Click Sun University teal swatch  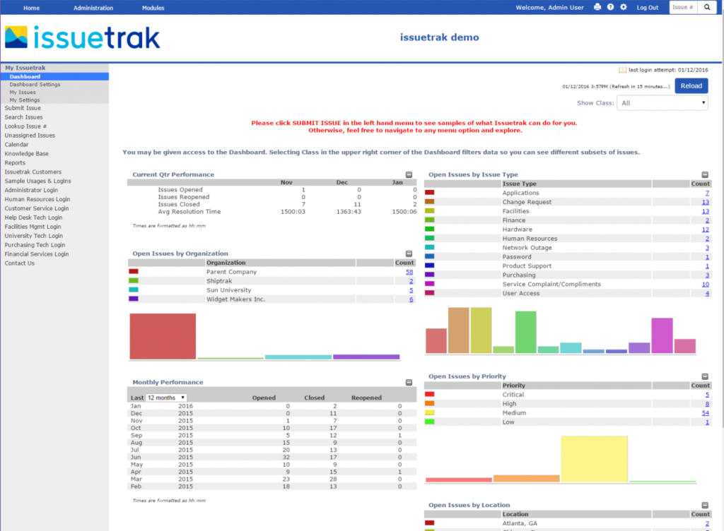click(134, 290)
